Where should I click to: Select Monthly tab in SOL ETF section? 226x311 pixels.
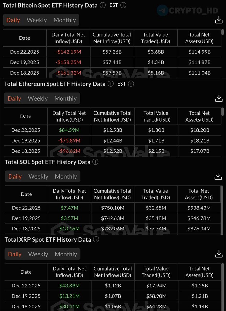point(66,176)
